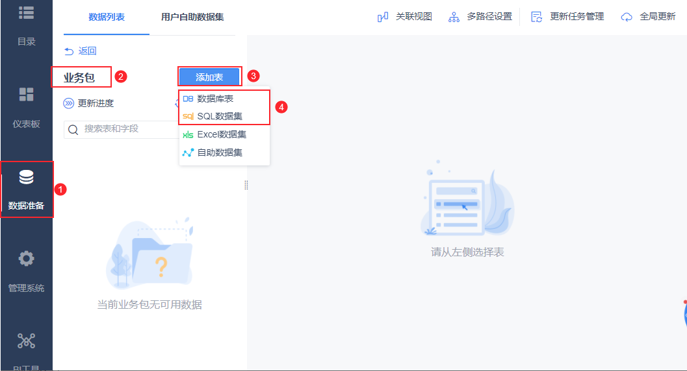The width and height of the screenshot is (687, 371).
Task: Open 多路径设置 label
Action: (489, 17)
